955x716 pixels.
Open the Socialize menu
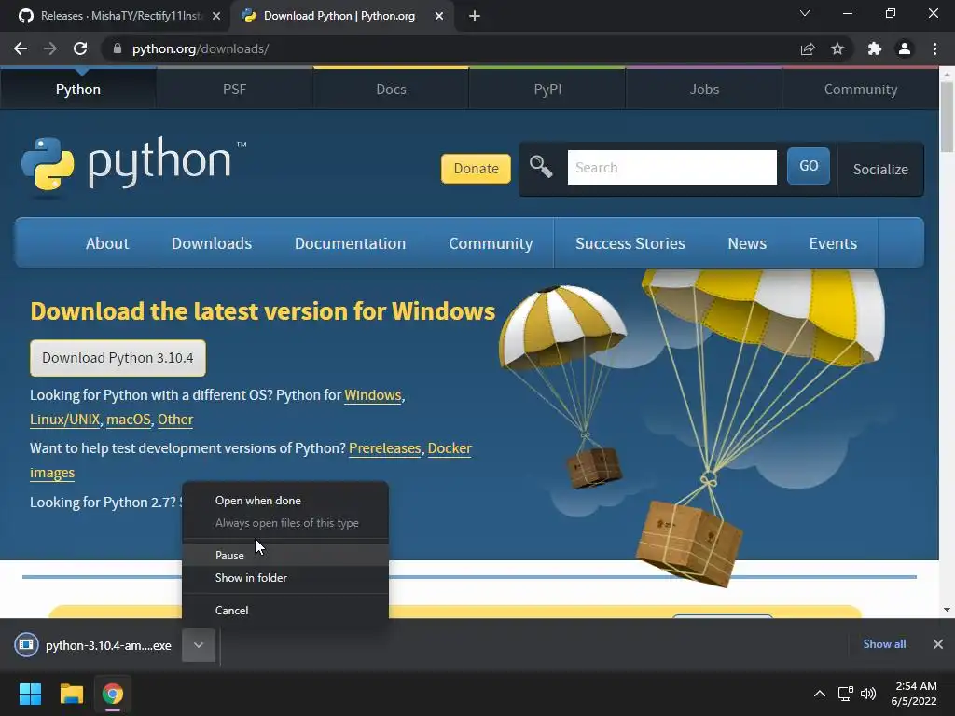tap(880, 170)
